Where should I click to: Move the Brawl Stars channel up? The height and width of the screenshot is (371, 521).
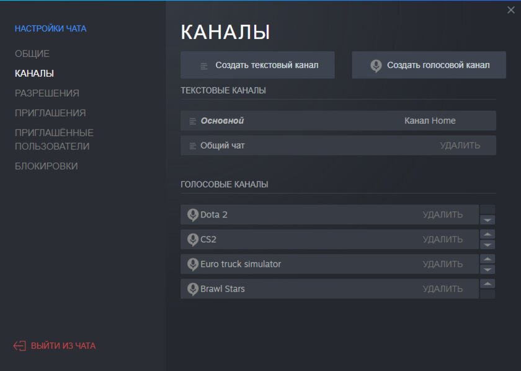pyautogui.click(x=488, y=284)
